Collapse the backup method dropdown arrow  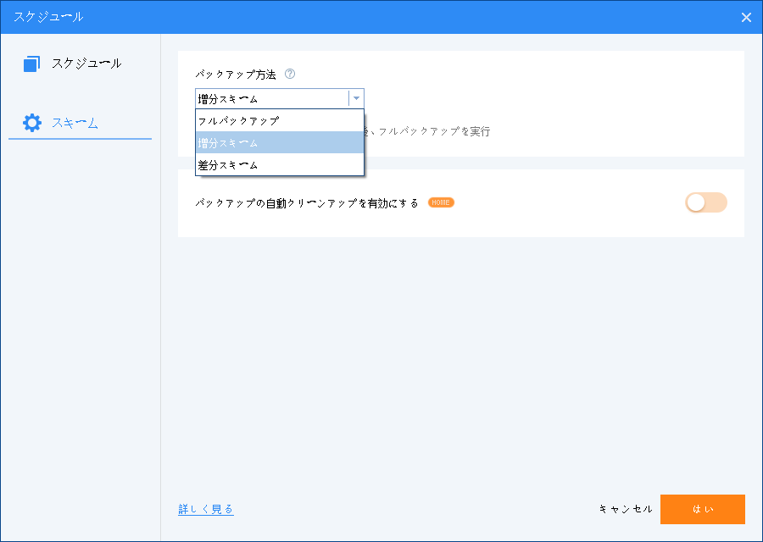356,98
